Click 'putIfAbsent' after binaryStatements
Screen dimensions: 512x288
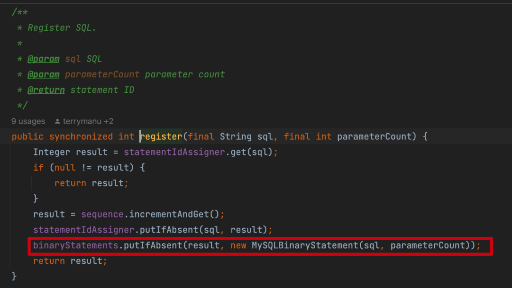[153, 245]
